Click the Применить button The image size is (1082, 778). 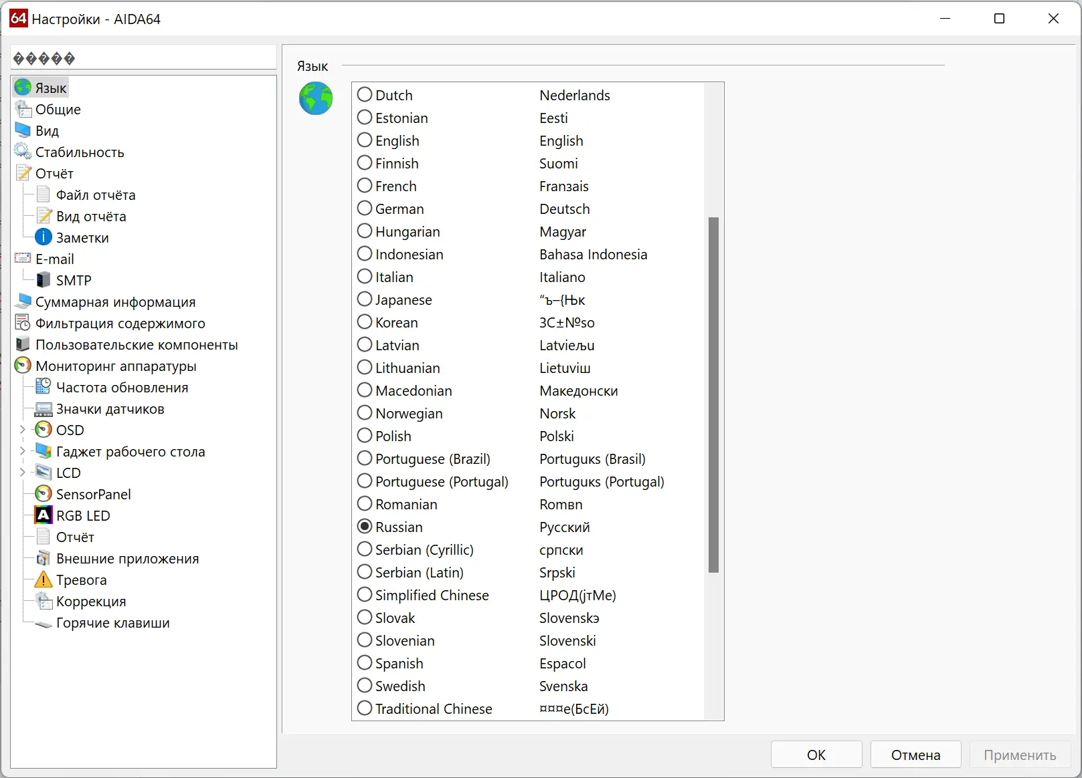(1020, 755)
